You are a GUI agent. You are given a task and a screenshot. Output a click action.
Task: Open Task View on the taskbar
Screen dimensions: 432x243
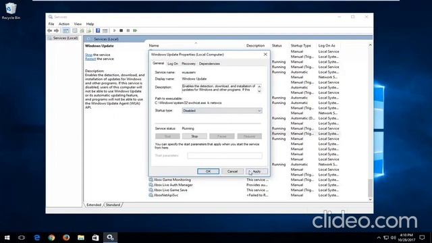point(22,238)
